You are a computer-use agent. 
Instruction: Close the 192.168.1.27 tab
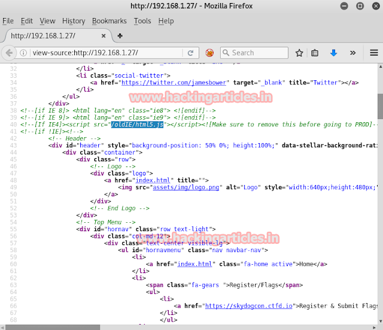pyautogui.click(x=104, y=36)
